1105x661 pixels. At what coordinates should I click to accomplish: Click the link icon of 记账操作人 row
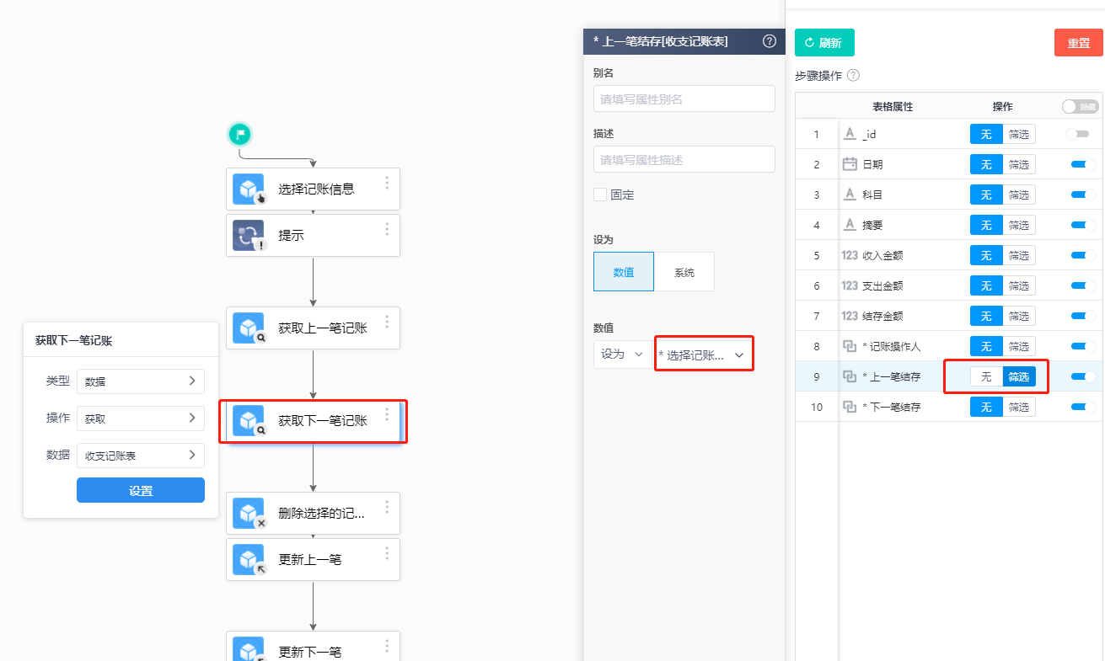click(850, 346)
